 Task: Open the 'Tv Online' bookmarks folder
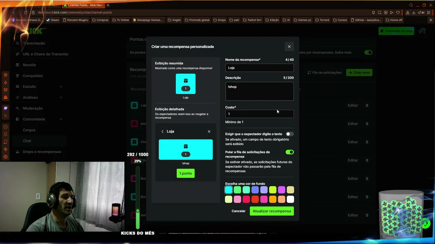[121, 20]
